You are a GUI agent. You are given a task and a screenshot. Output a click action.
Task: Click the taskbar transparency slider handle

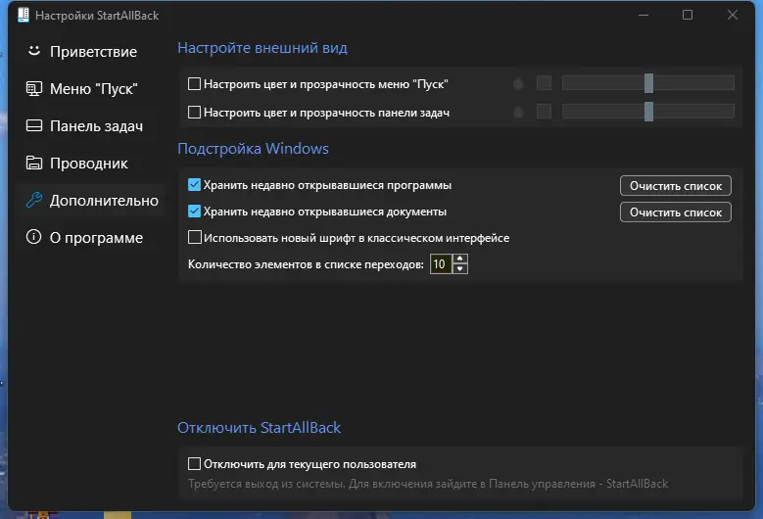coord(648,112)
